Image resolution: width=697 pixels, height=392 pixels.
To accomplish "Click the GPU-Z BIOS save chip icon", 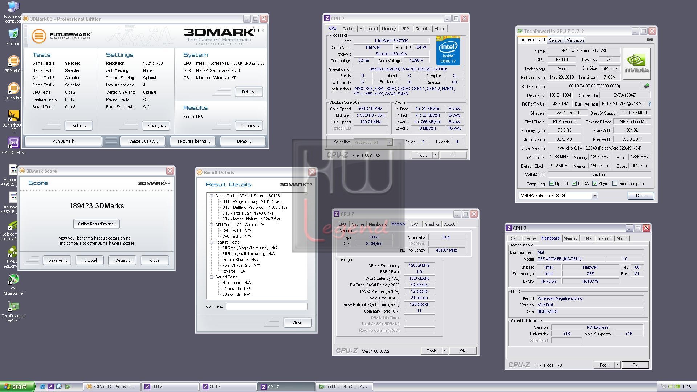I will [x=646, y=86].
